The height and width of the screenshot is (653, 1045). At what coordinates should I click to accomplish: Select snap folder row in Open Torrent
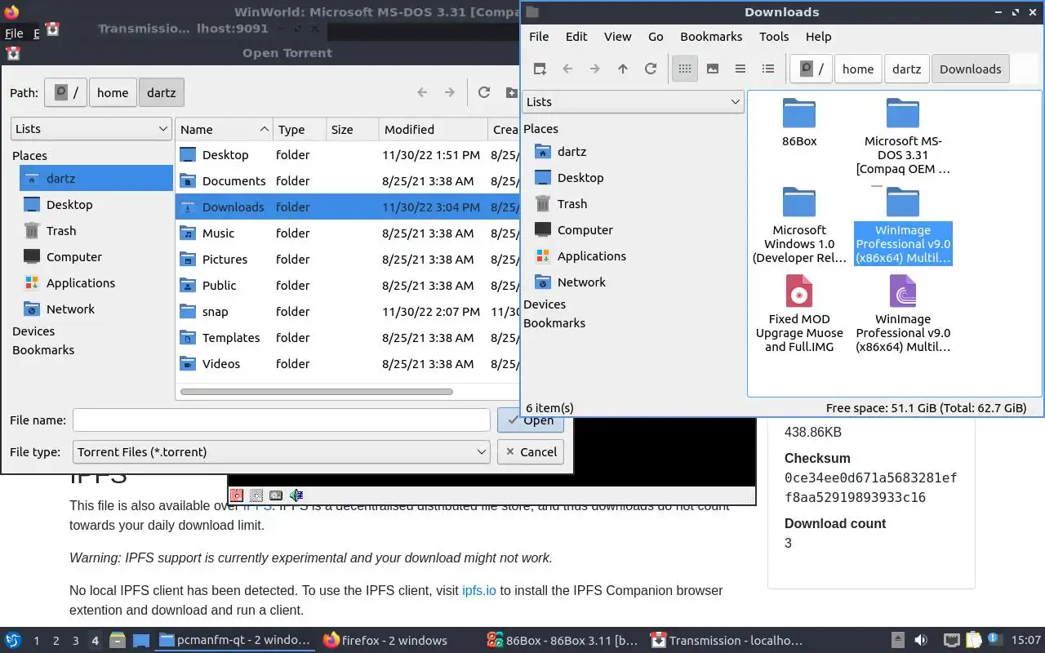(x=347, y=312)
